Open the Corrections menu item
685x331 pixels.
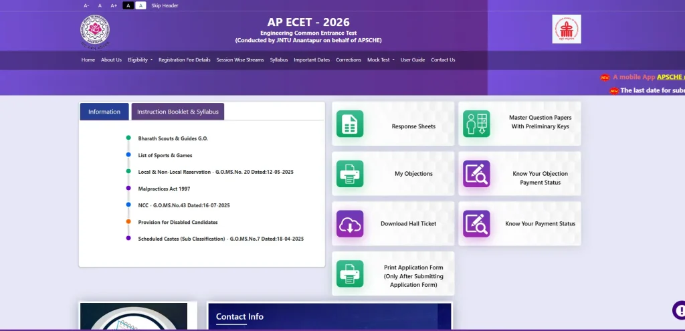click(x=348, y=60)
